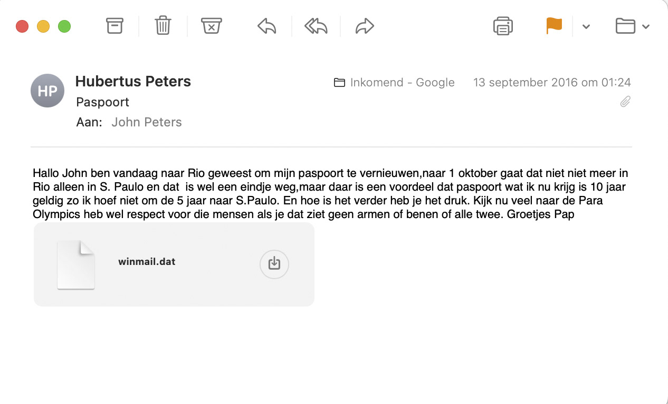The height and width of the screenshot is (404, 668).
Task: Click the winmail.dat file name label
Action: (147, 262)
